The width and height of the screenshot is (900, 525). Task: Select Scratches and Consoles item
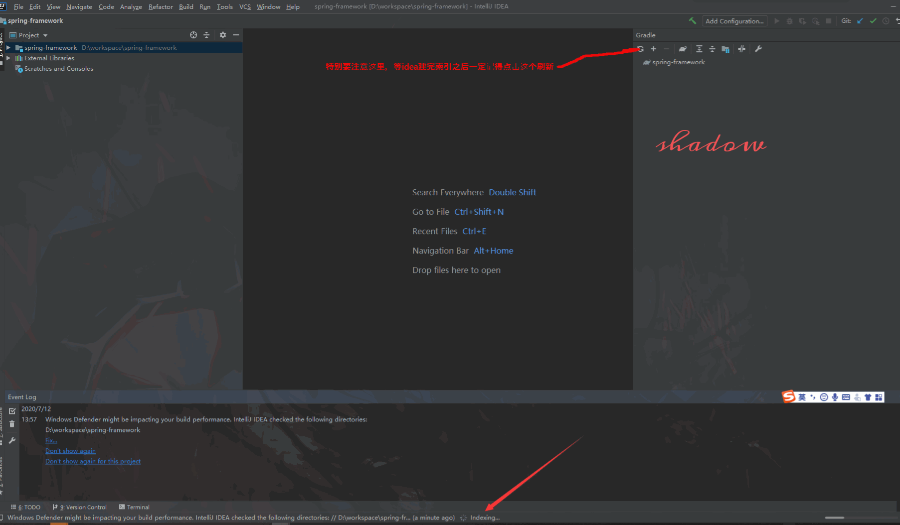pyautogui.click(x=58, y=69)
